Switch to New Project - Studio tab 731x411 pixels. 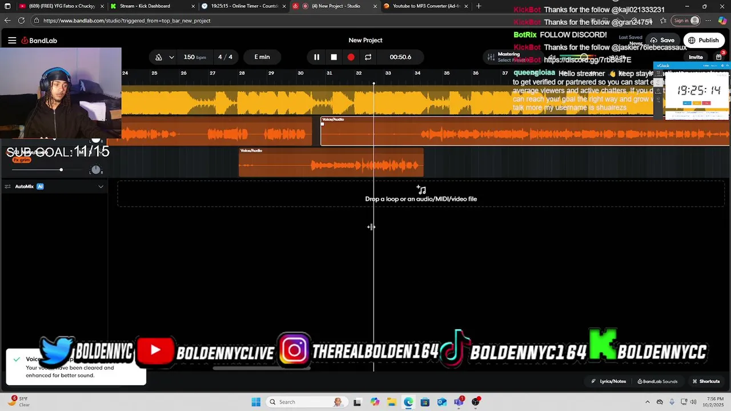(x=336, y=6)
